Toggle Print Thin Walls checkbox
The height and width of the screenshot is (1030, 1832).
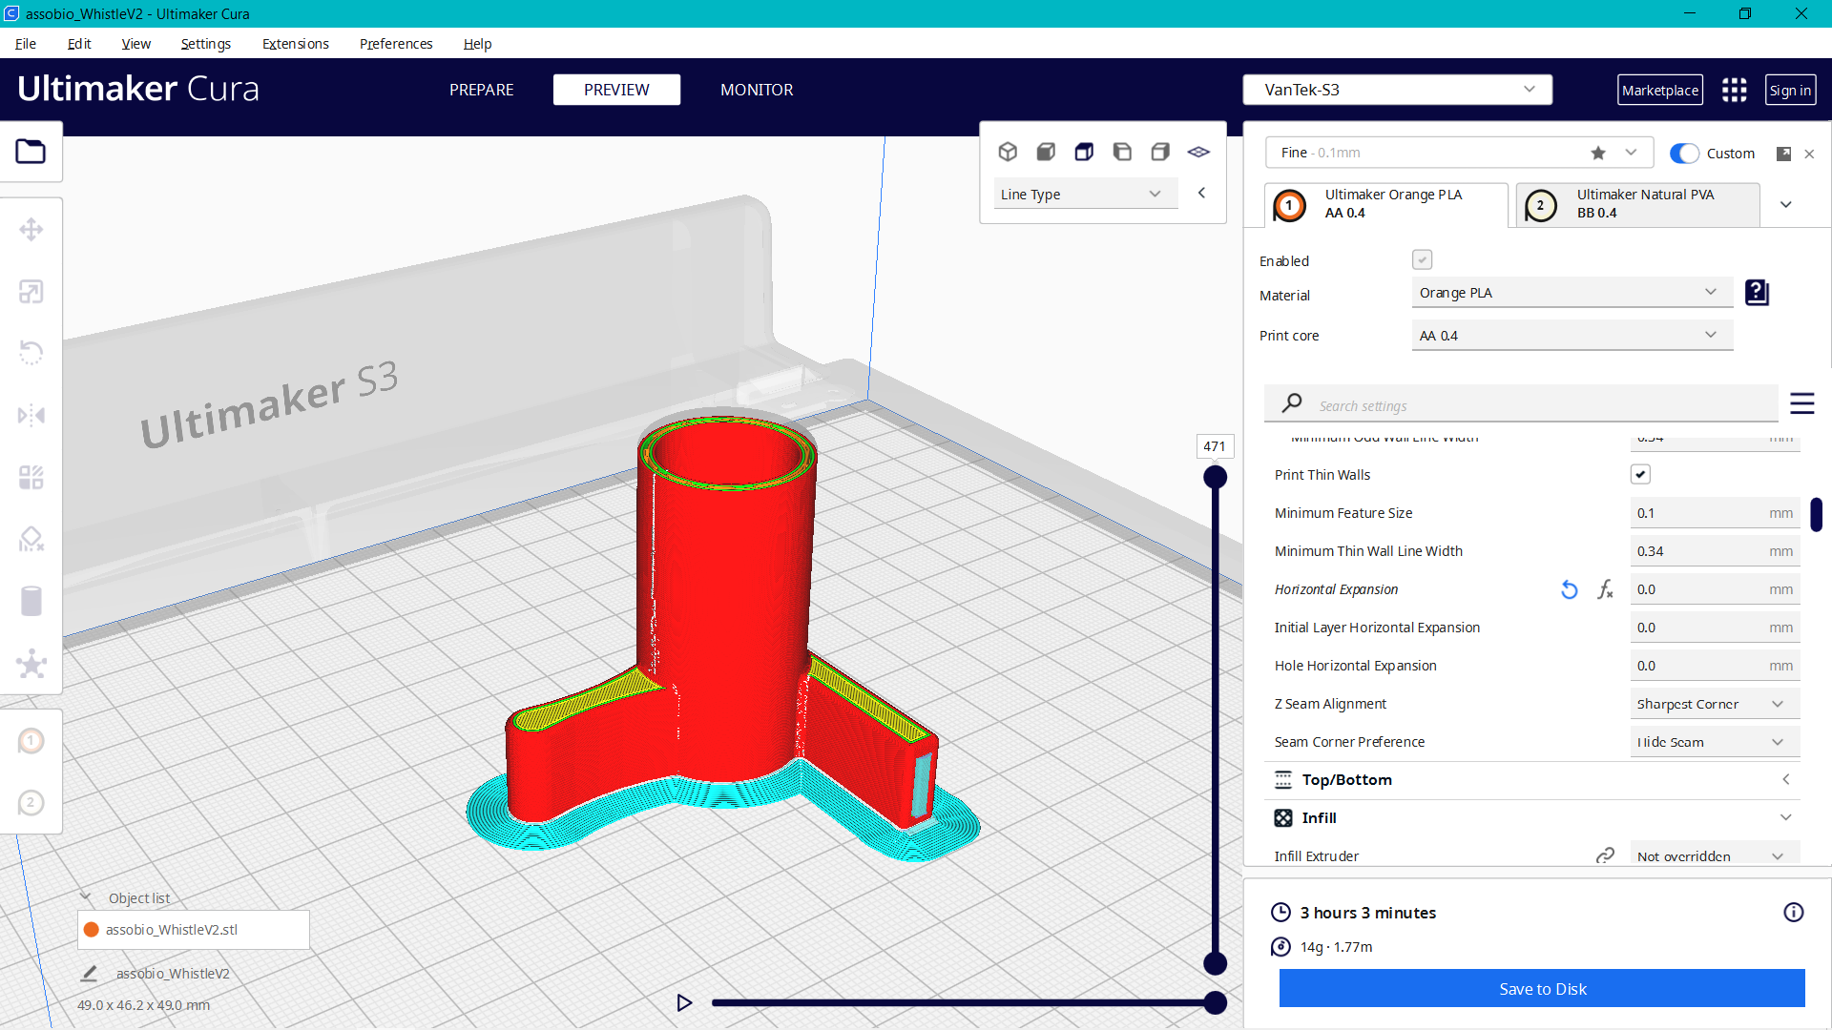(x=1640, y=474)
